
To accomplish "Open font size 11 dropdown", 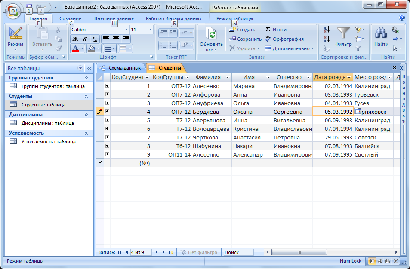I will click(150, 30).
